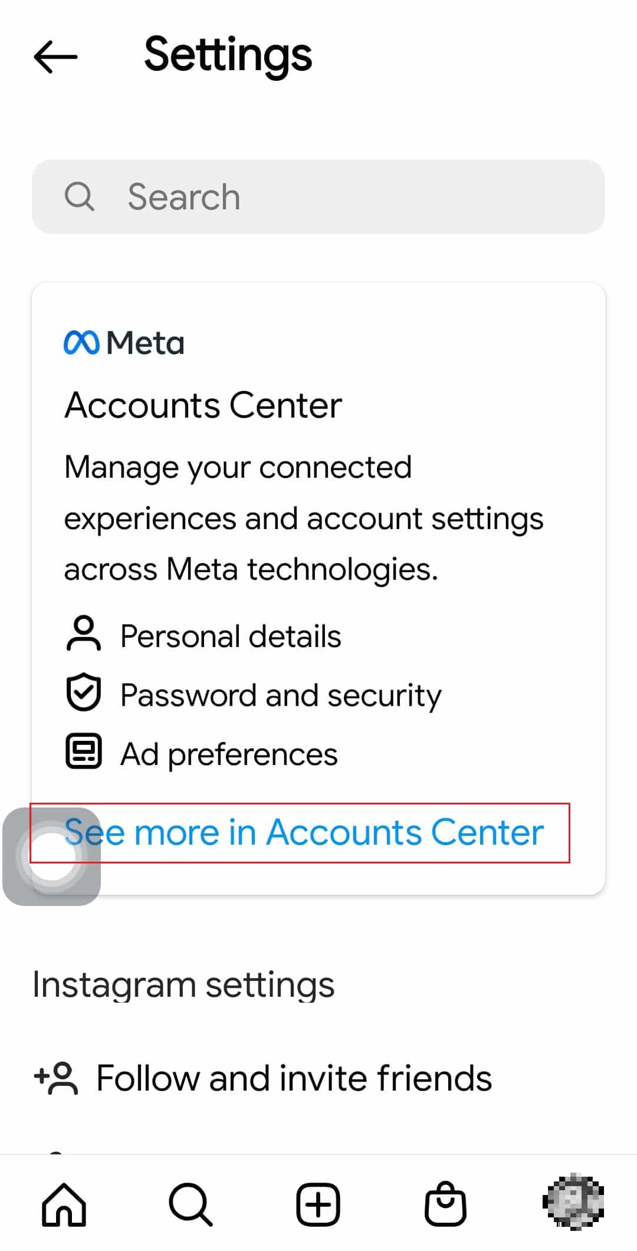This screenshot has width=637, height=1251.
Task: Click the Meta infinity logo
Action: pos(81,343)
